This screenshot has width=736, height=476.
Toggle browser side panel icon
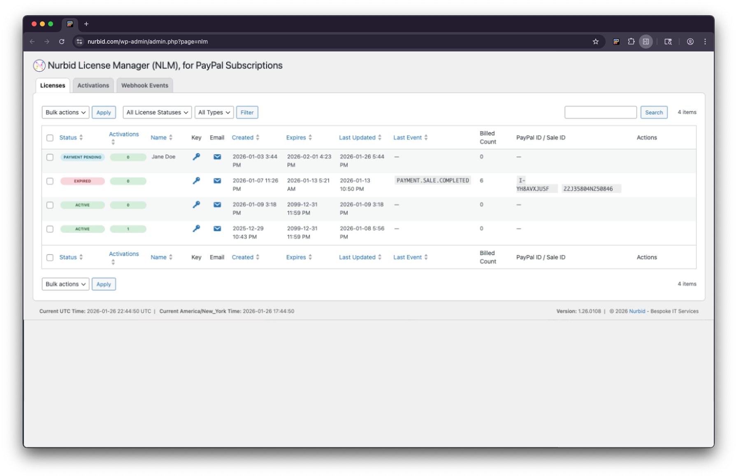(646, 42)
